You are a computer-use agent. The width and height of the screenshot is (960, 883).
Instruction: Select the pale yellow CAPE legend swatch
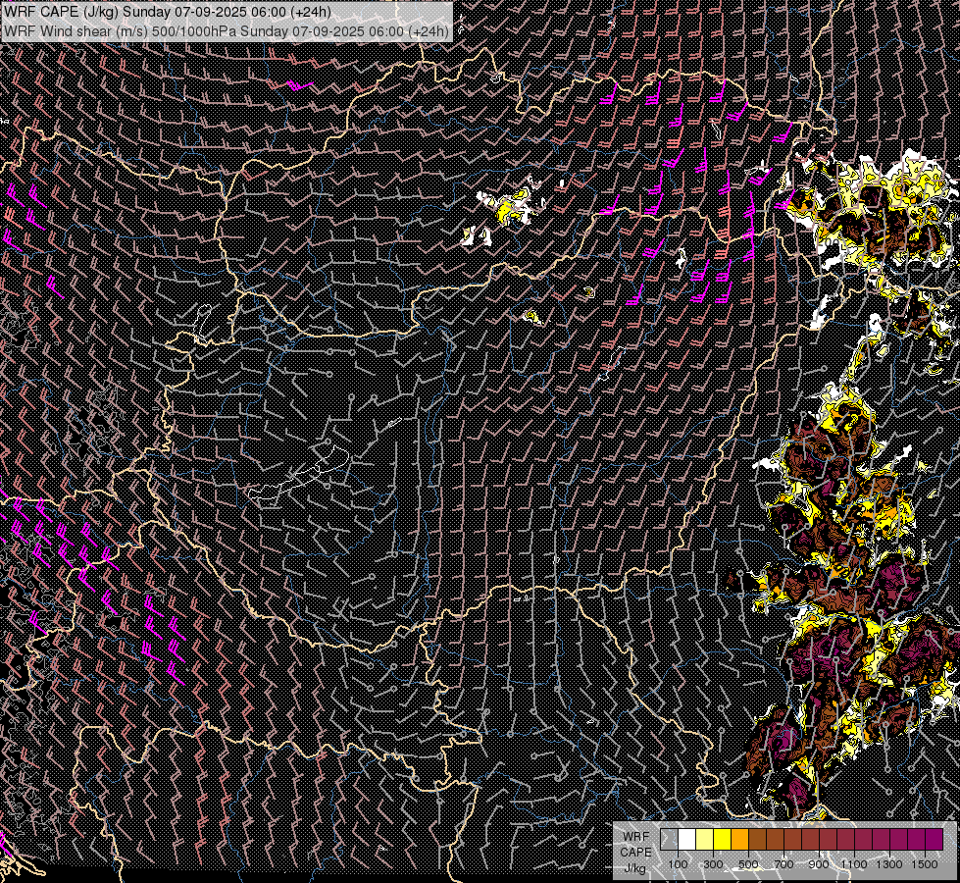click(x=705, y=839)
